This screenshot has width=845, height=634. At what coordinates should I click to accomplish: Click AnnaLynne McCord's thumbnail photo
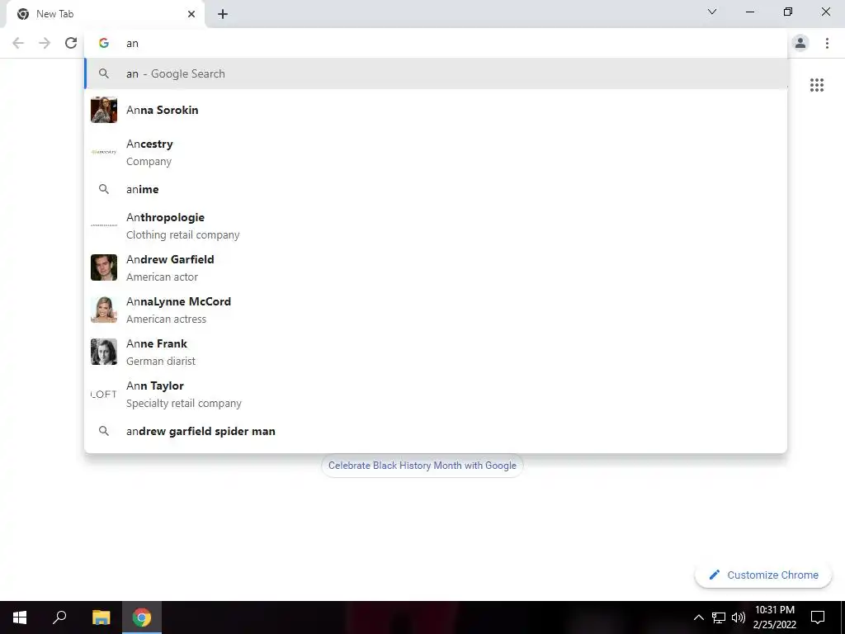click(x=104, y=310)
